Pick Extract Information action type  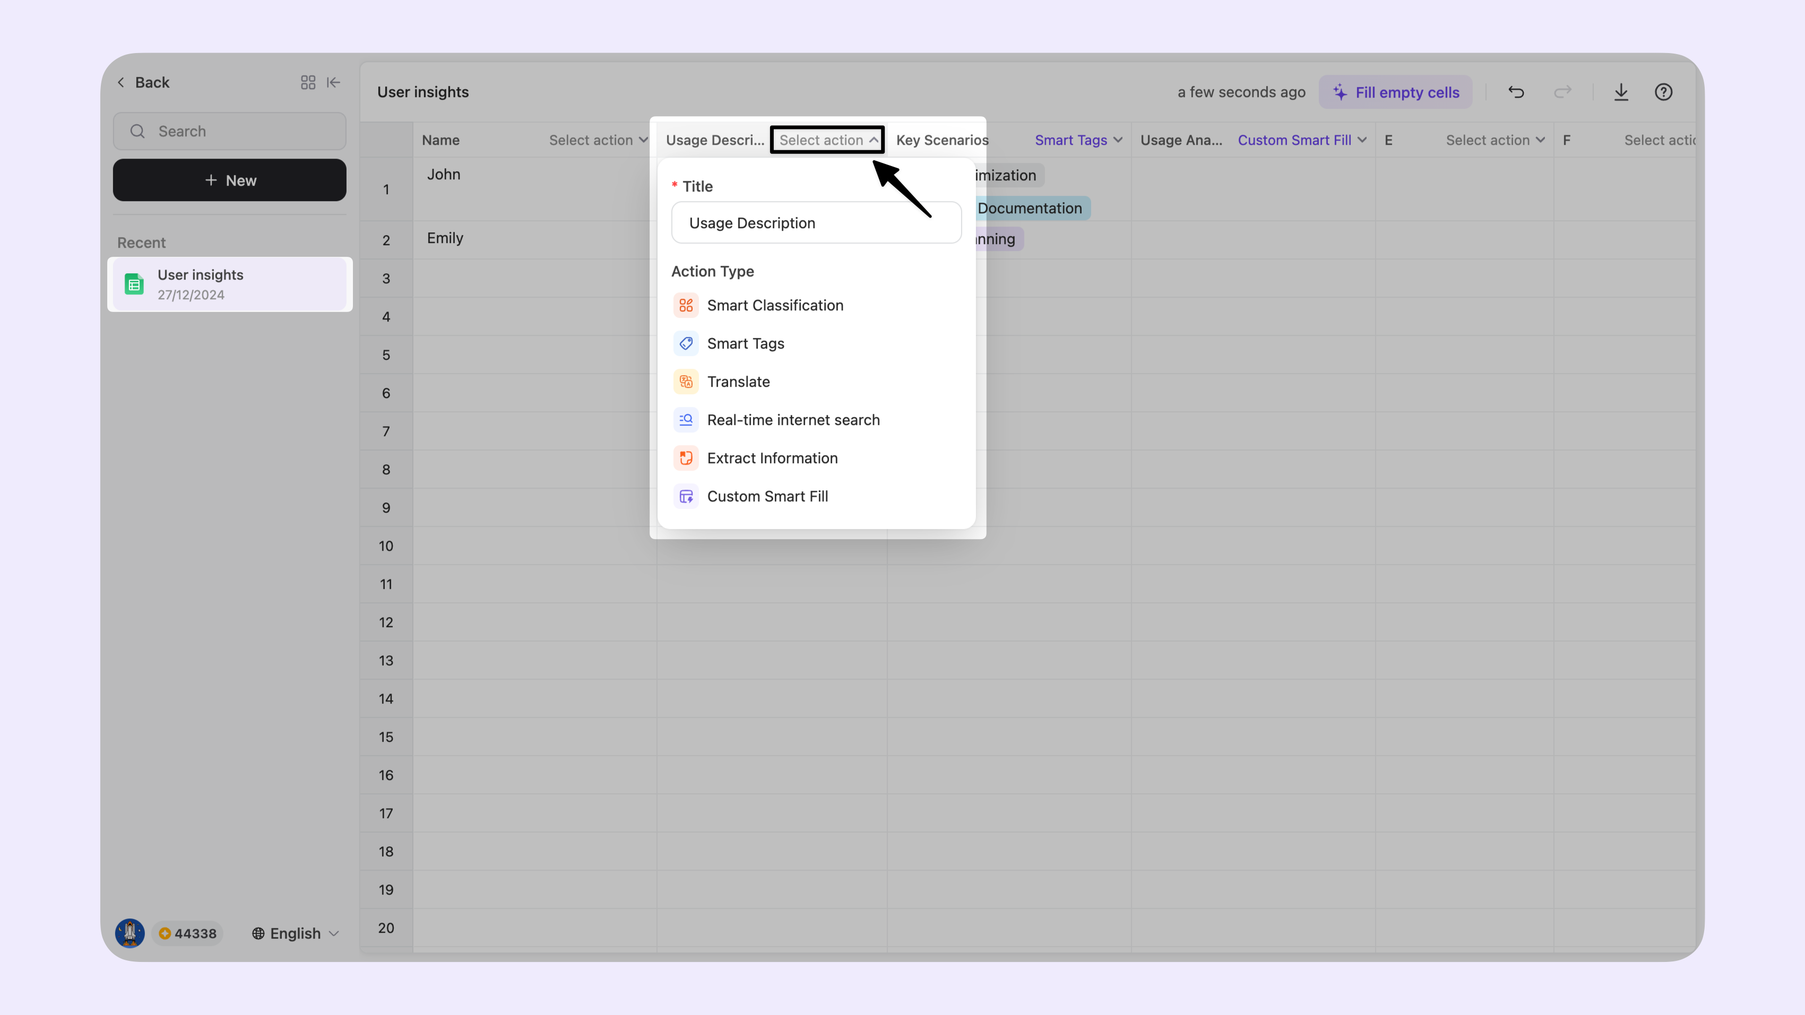(x=772, y=458)
